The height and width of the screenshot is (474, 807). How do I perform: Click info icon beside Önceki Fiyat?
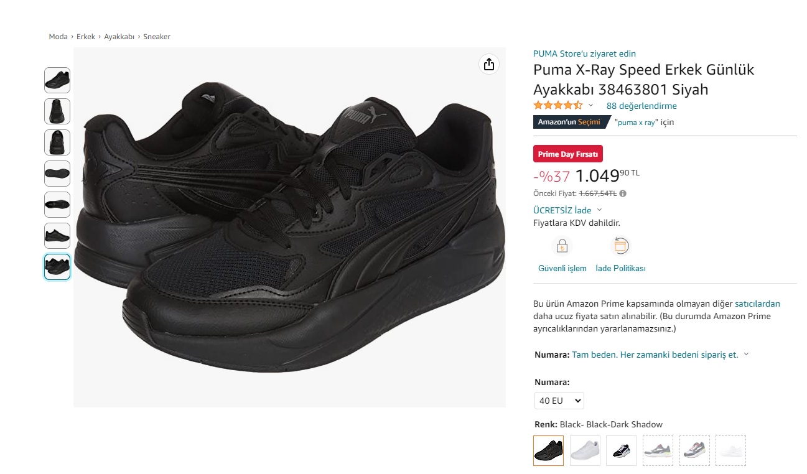[623, 193]
